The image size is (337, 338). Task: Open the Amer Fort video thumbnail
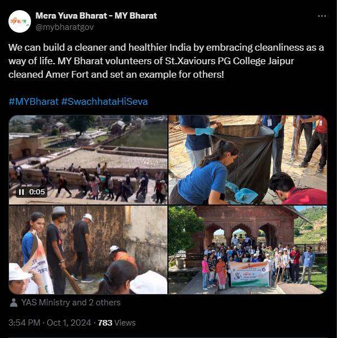[88, 160]
